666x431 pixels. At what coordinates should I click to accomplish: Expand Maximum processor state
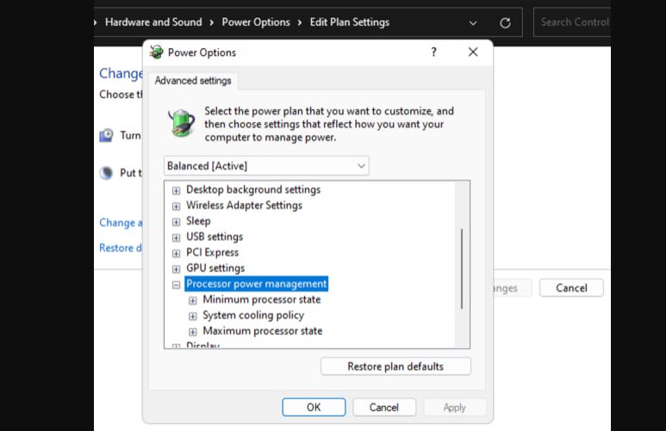(192, 332)
